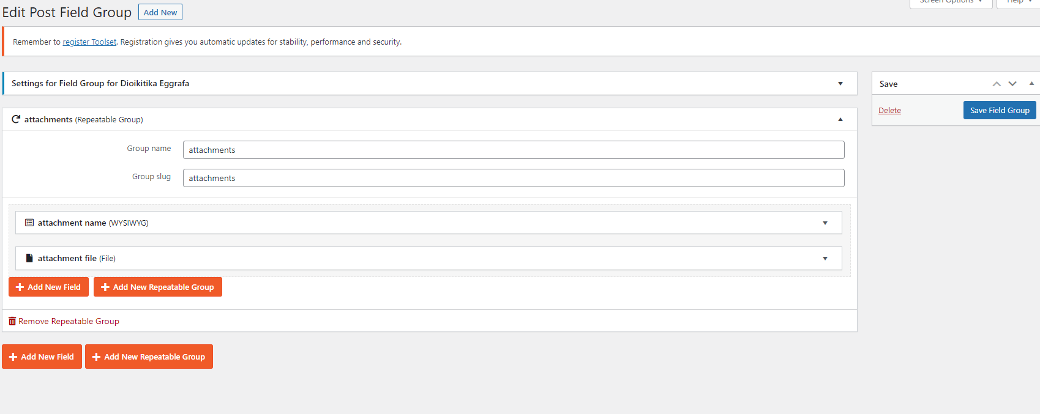The image size is (1040, 414).
Task: Open the Help tab
Action: tap(1019, 2)
